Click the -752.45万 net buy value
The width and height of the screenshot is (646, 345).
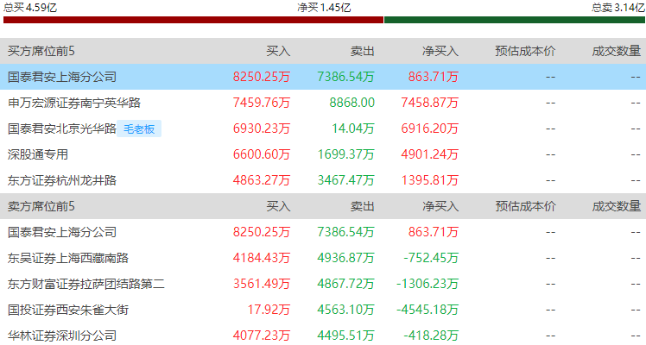(431, 258)
